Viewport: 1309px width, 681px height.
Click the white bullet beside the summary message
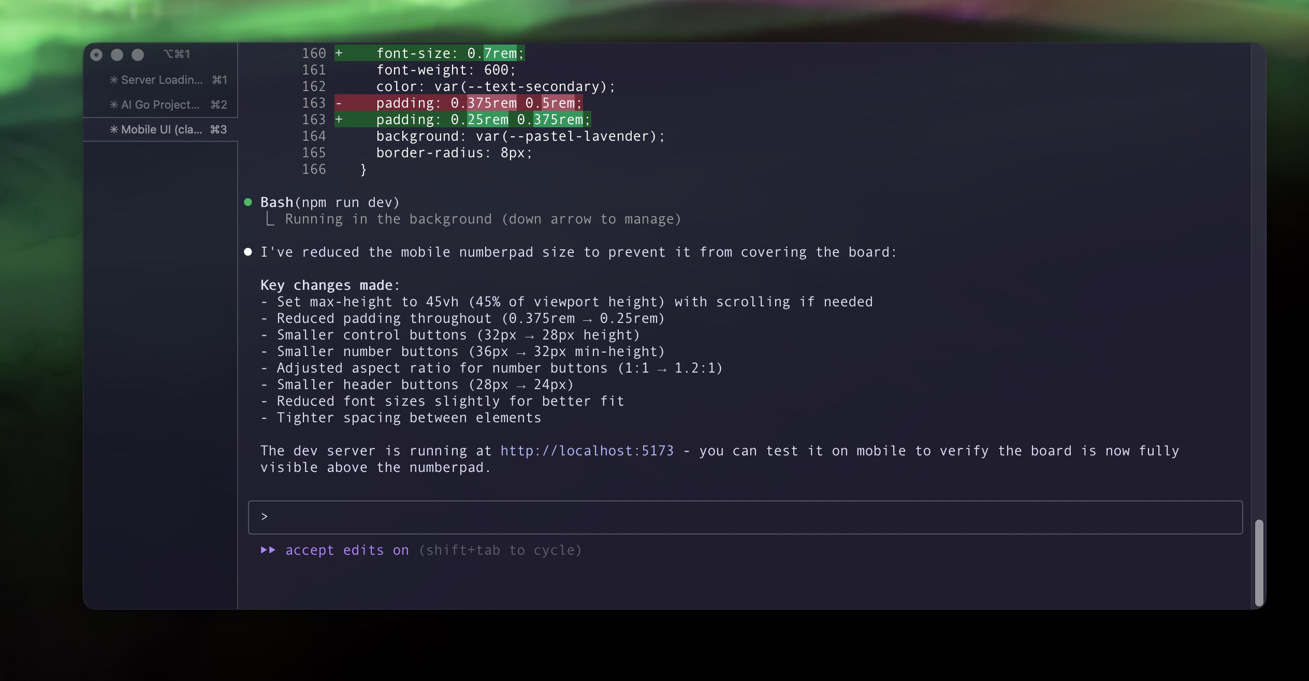[248, 252]
